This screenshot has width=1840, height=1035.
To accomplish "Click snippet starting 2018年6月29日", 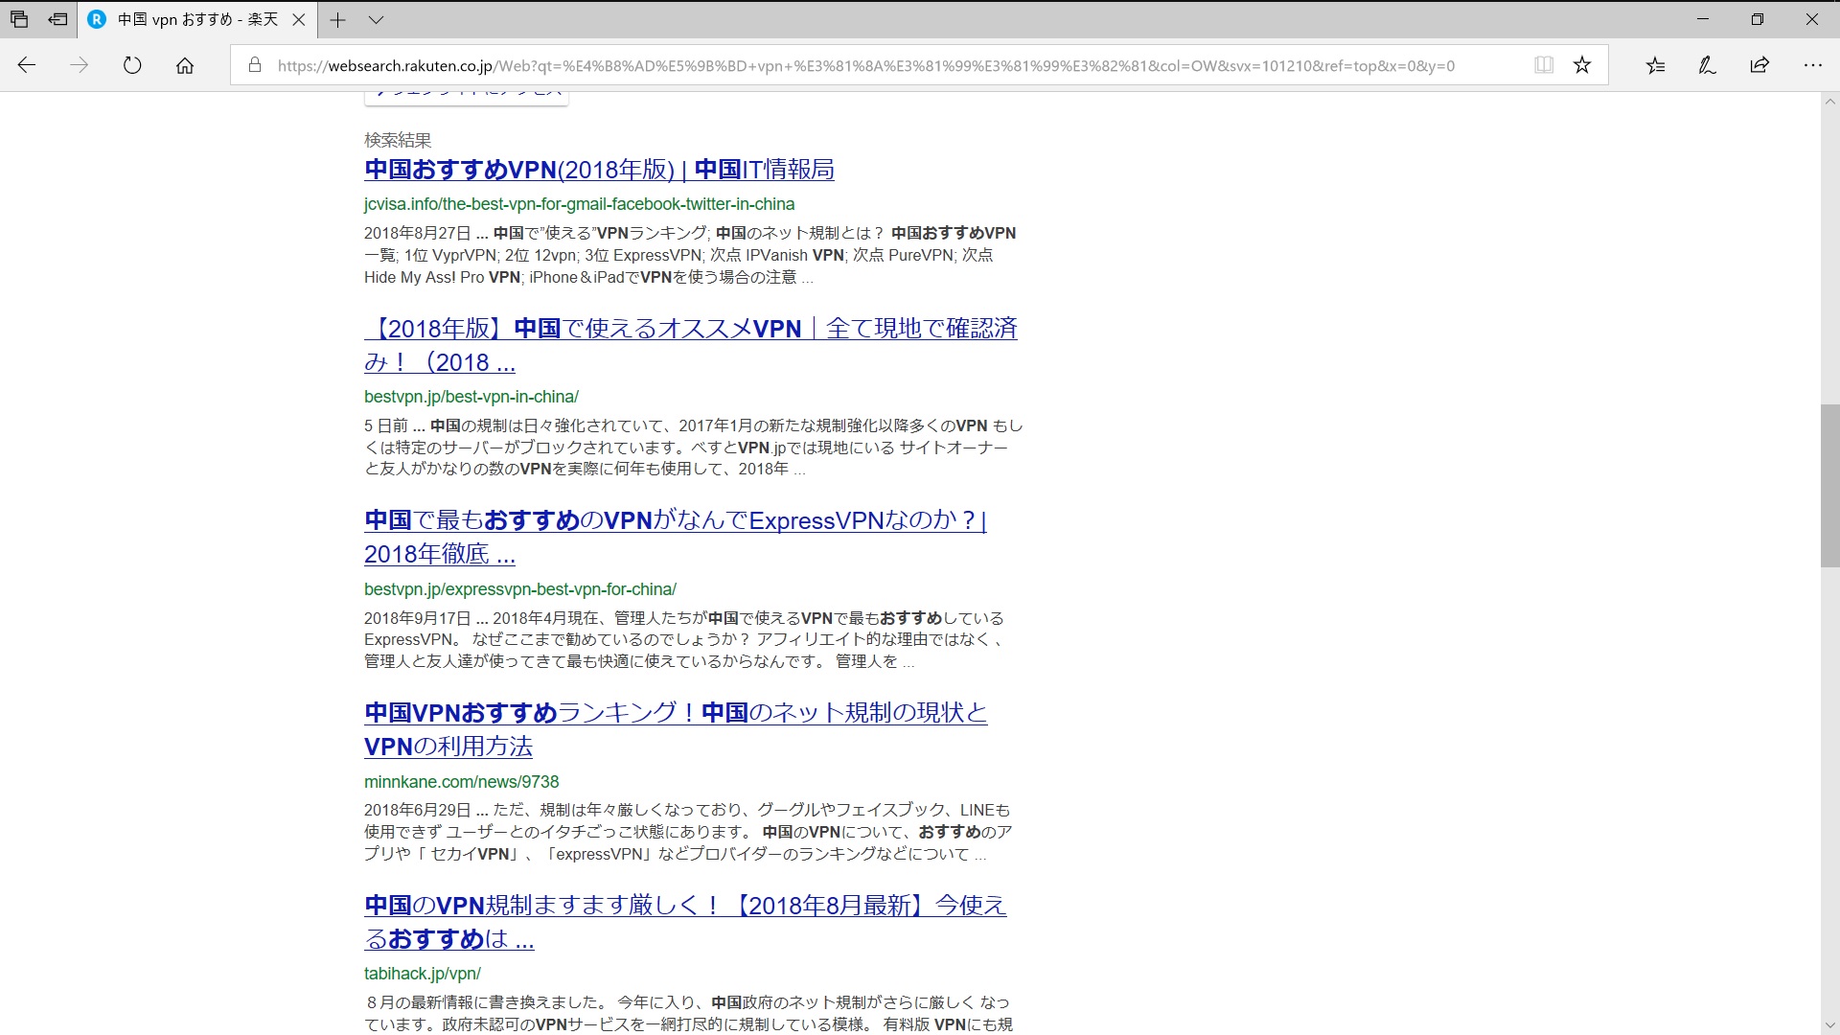I will coord(688,832).
